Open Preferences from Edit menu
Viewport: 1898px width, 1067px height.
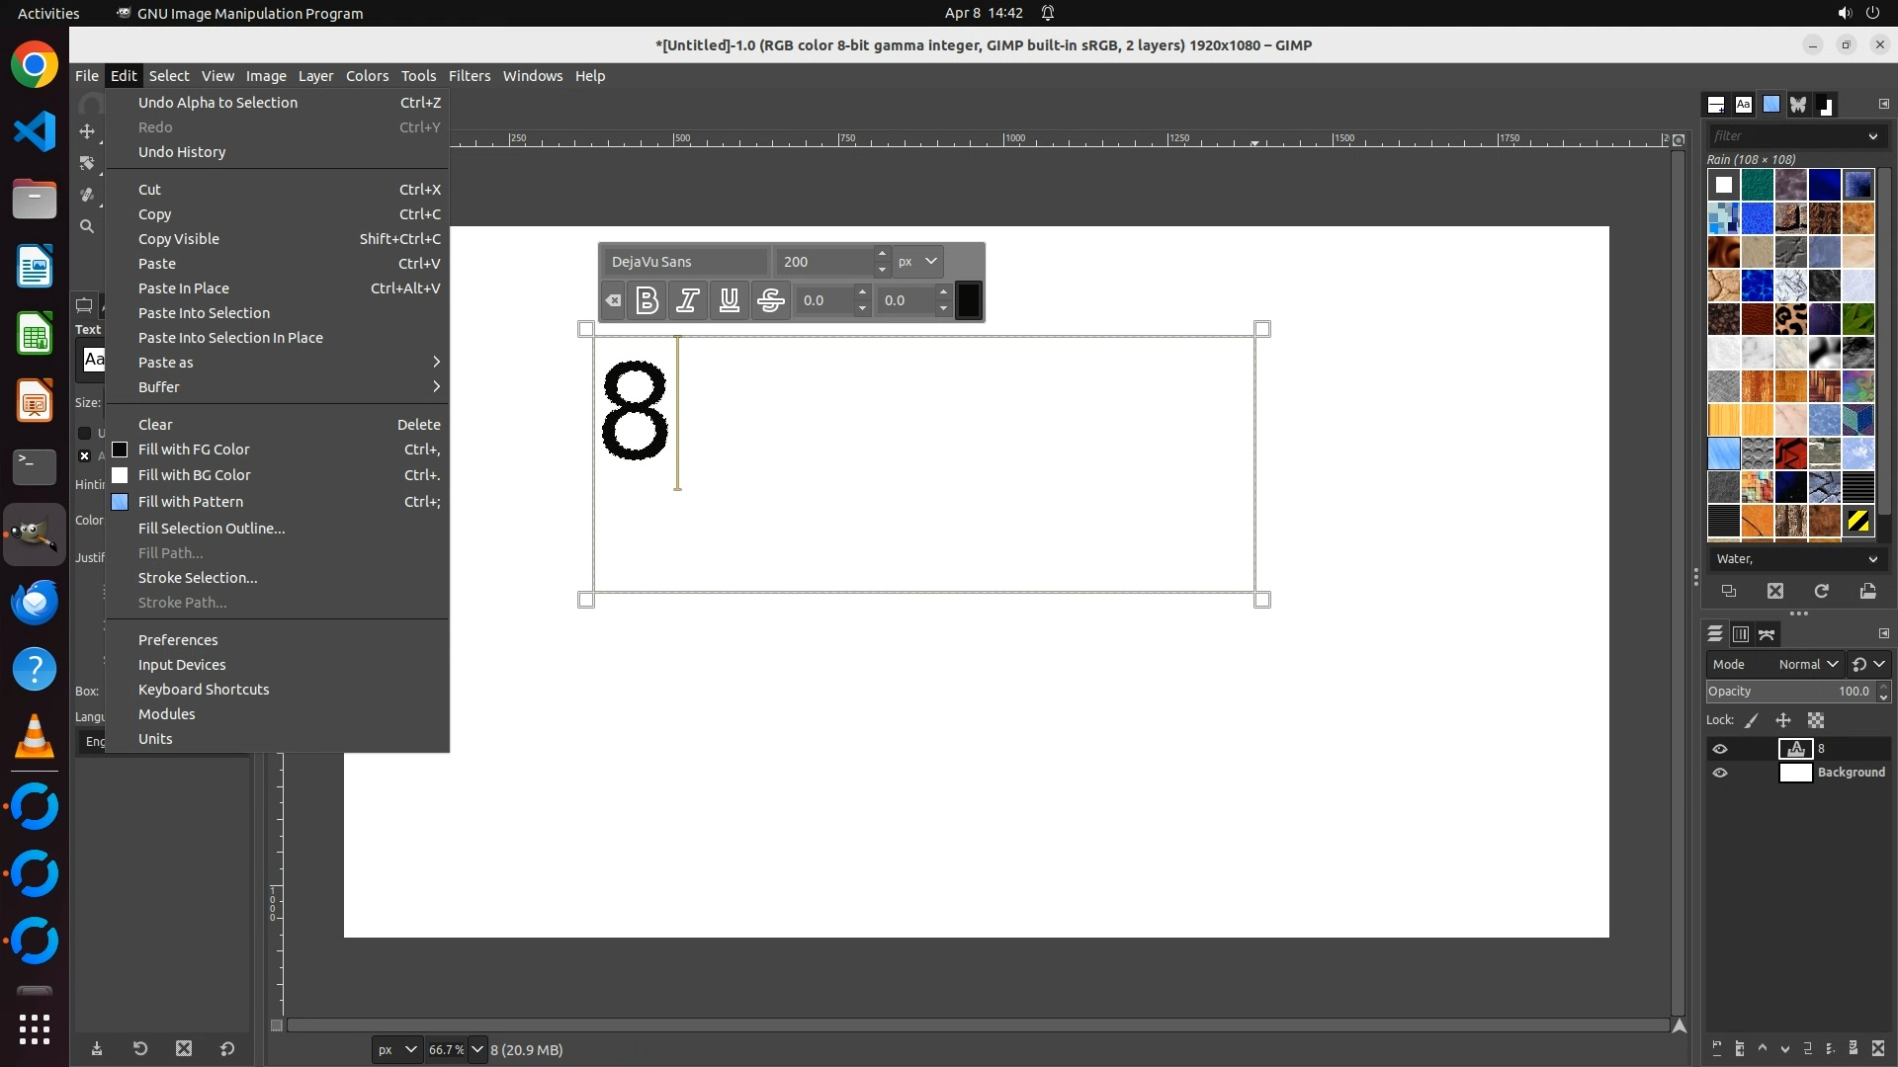click(178, 640)
